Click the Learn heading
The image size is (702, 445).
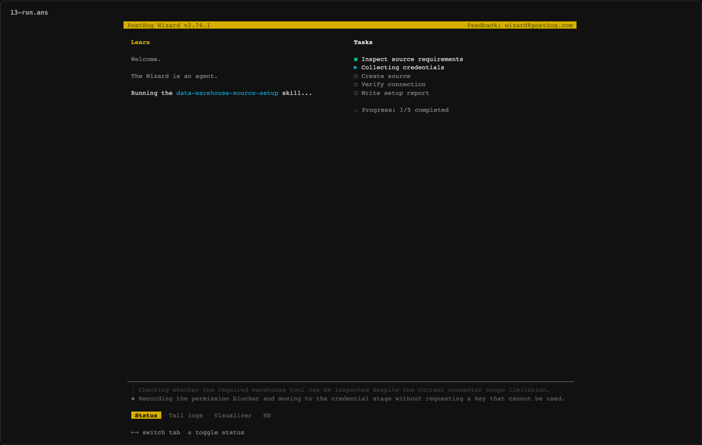click(140, 42)
